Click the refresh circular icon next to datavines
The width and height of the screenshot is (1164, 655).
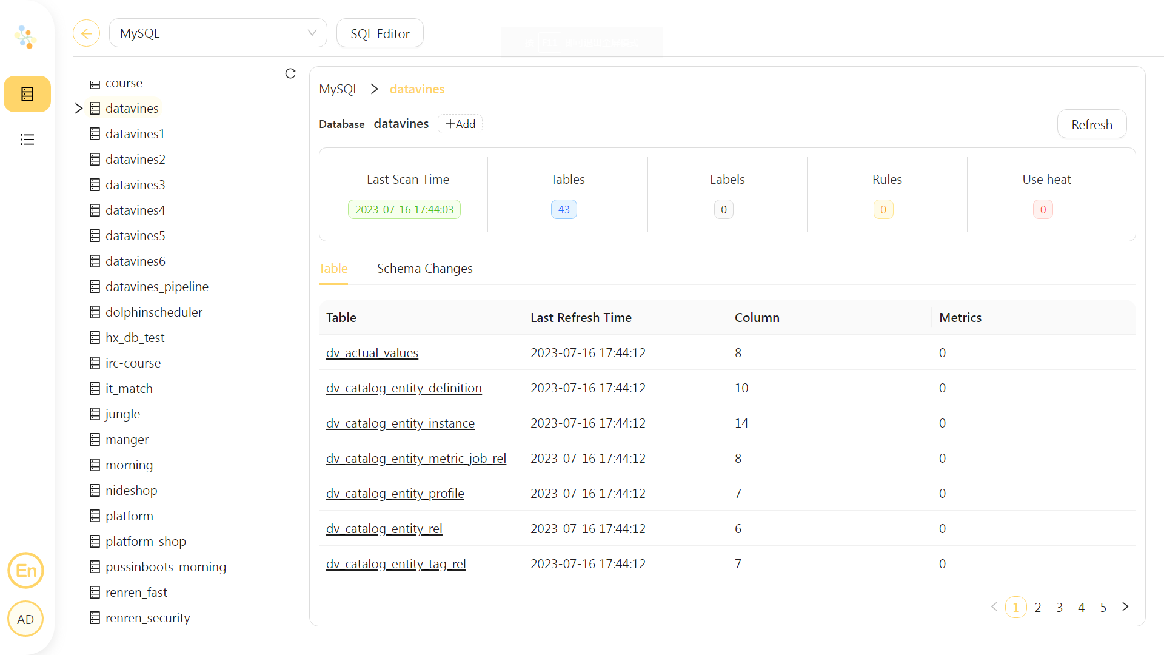[x=291, y=73]
